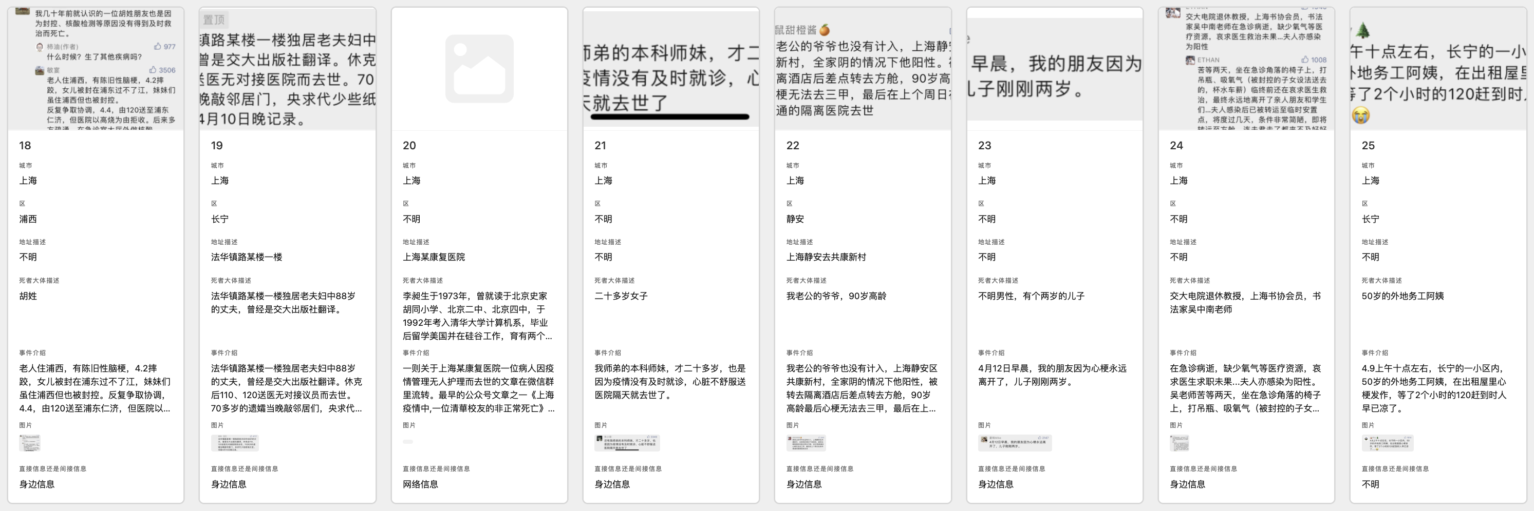1534x511 pixels.
Task: Click the image placeholder icon on card 20
Action: [x=479, y=67]
